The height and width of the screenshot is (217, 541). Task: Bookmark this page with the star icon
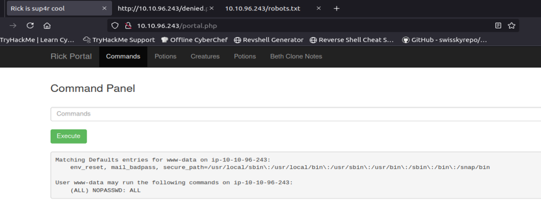tap(511, 25)
